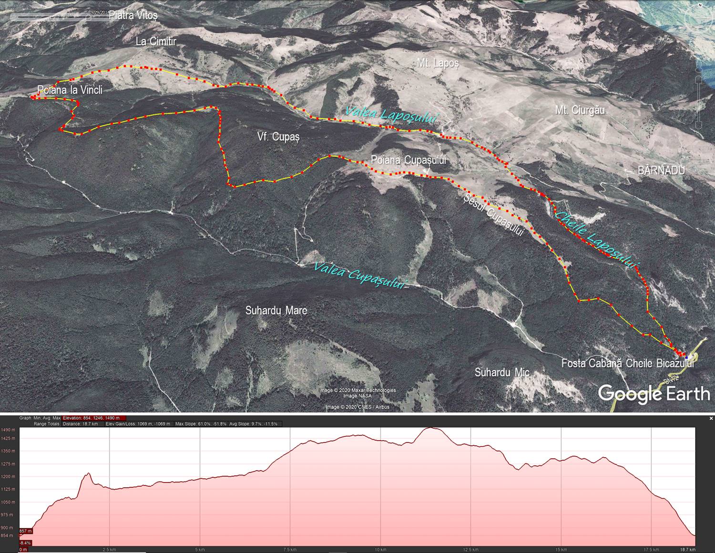Screen dimensions: 715x553
Task: Click the zoom out button at slider bottom
Action: pos(699,125)
